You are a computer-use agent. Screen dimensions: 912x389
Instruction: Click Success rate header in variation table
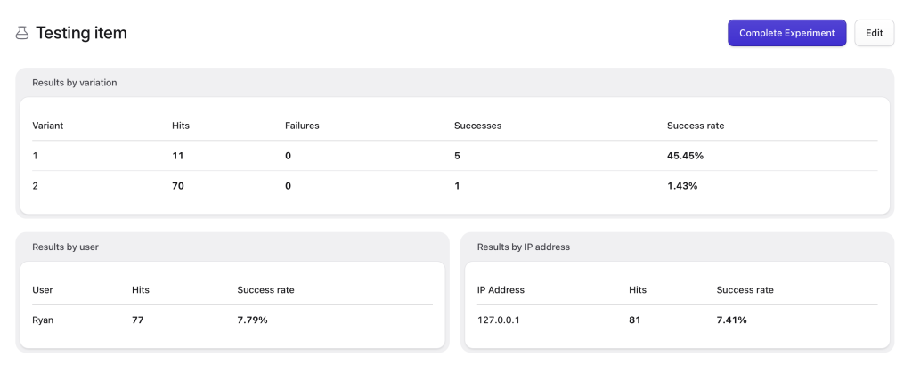[x=696, y=126]
